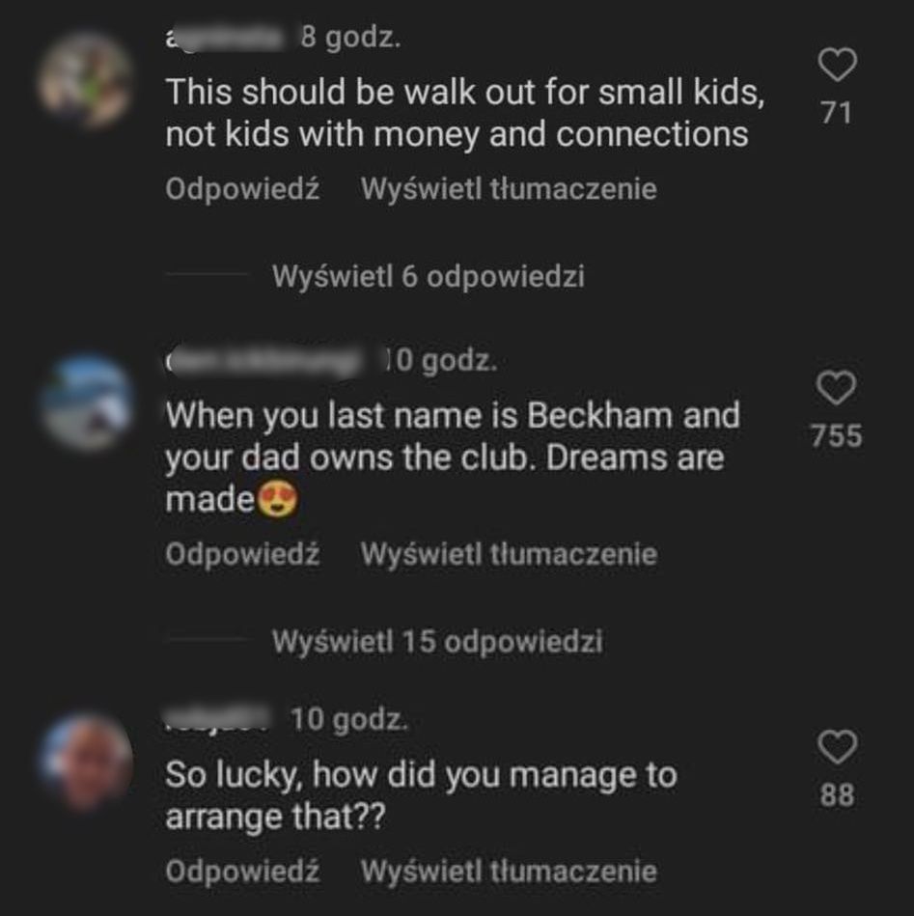The image size is (914, 916).
Task: Open profile picture beside the Beckham comment
Action: [x=85, y=403]
